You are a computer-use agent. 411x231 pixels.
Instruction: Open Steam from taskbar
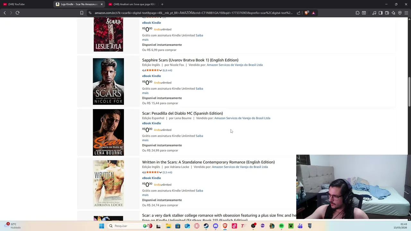(x=206, y=226)
